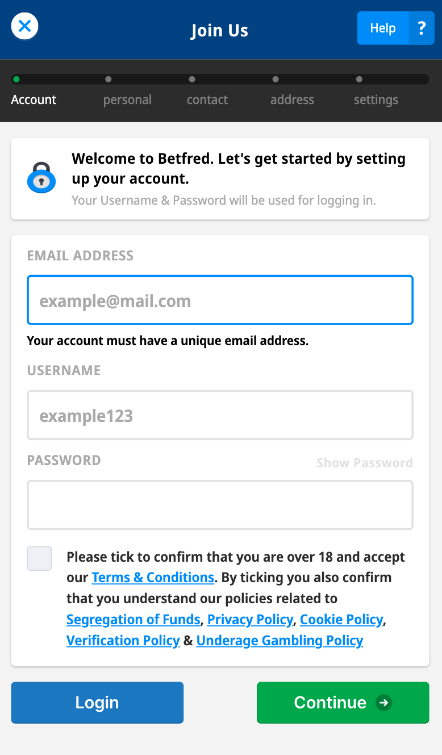Click the arrow icon on Continue
This screenshot has width=442, height=755.
pyautogui.click(x=384, y=703)
